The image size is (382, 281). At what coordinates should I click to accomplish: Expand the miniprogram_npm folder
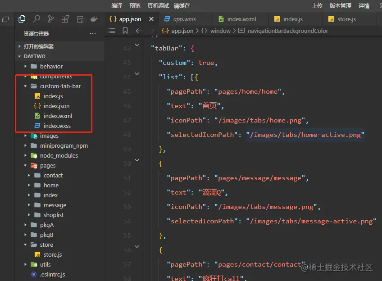click(59, 145)
